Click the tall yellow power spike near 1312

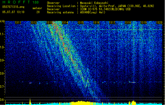coord(30,102)
